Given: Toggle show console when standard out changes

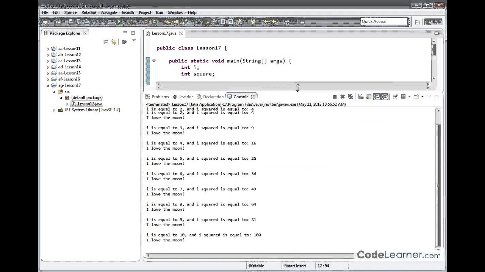Looking at the screenshot, I should [x=377, y=97].
